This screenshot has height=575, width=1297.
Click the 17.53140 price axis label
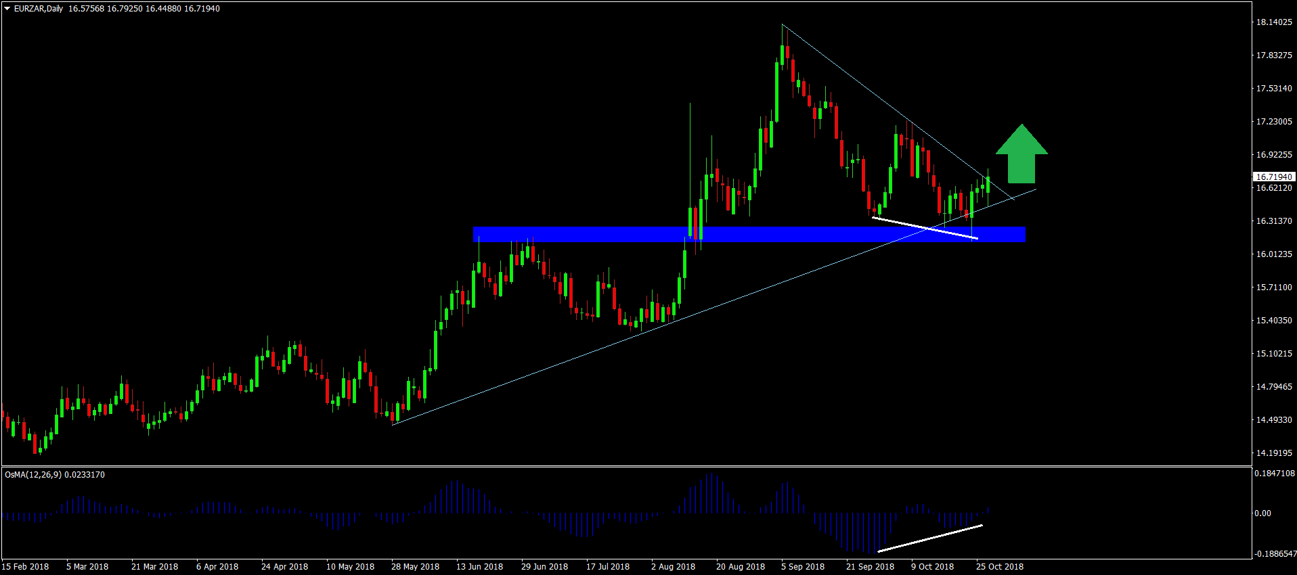(x=1274, y=89)
